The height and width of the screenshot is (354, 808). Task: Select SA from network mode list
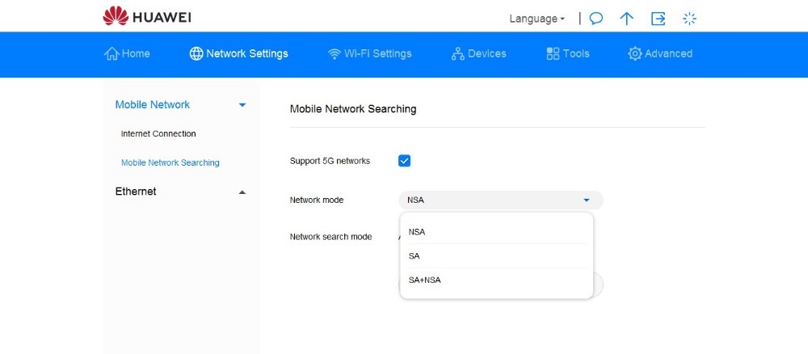[497, 255]
